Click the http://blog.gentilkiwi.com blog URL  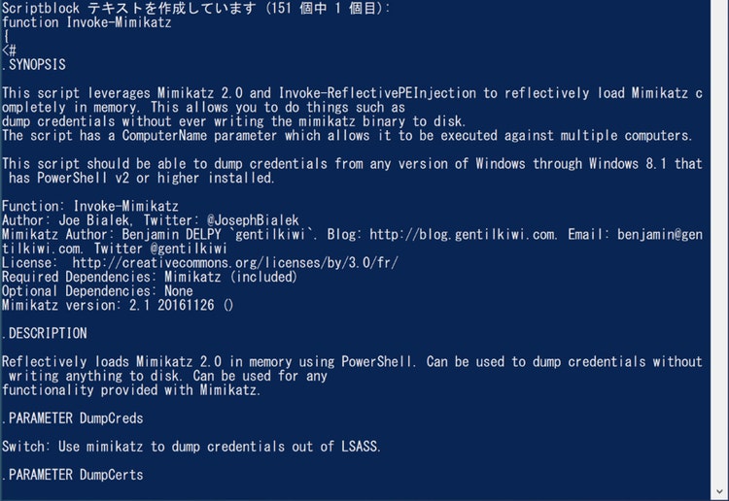tap(463, 235)
